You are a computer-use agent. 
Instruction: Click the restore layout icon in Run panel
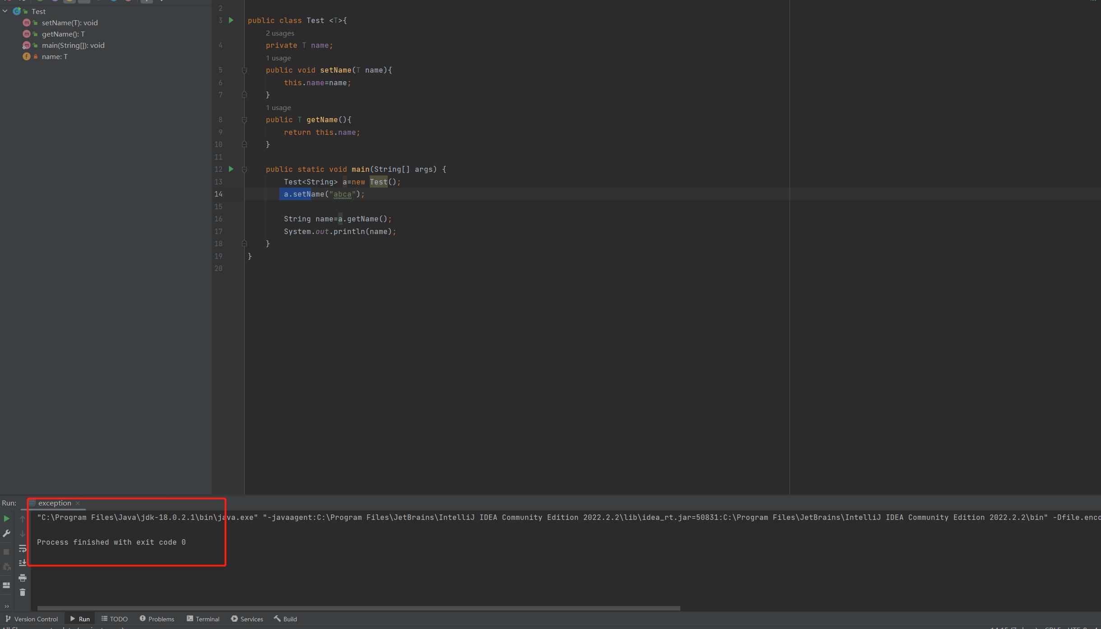[6, 585]
